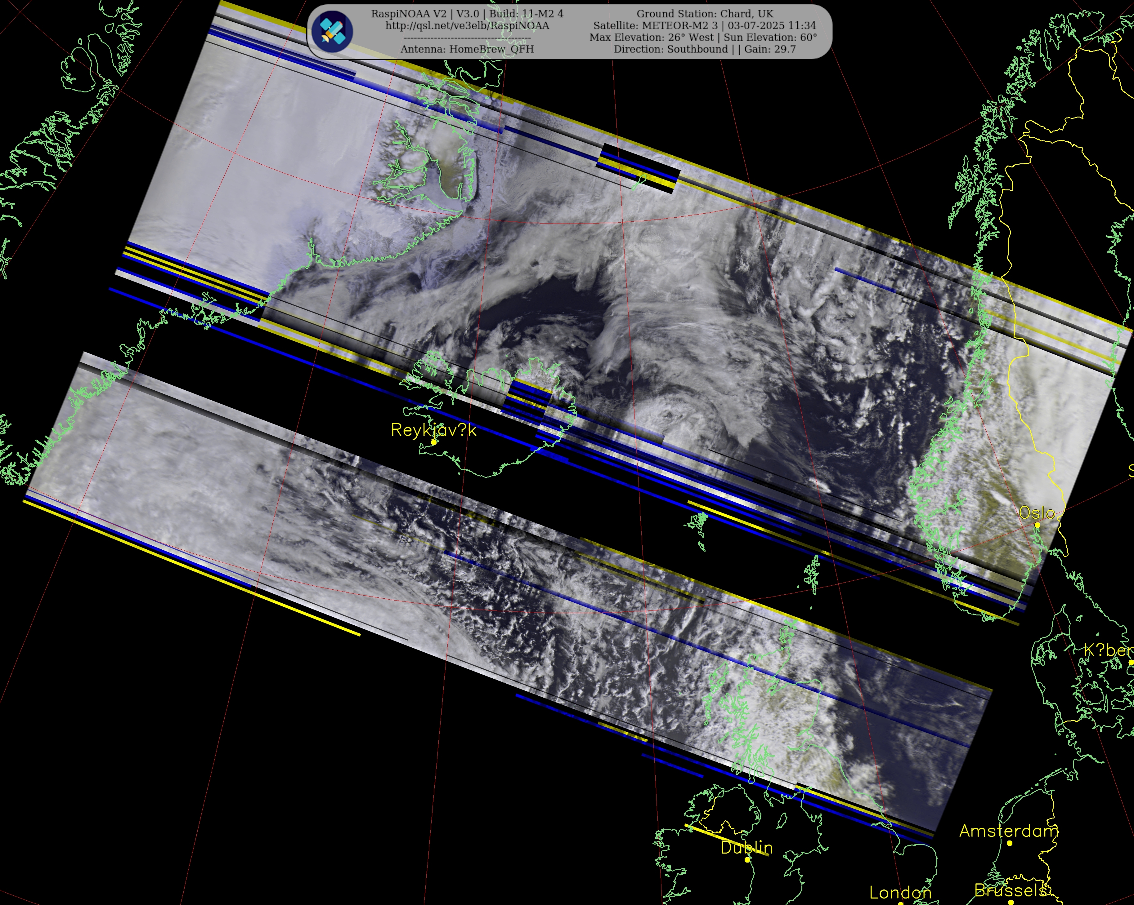Click the Reykjavík city label
This screenshot has height=905, width=1134.
(x=434, y=430)
